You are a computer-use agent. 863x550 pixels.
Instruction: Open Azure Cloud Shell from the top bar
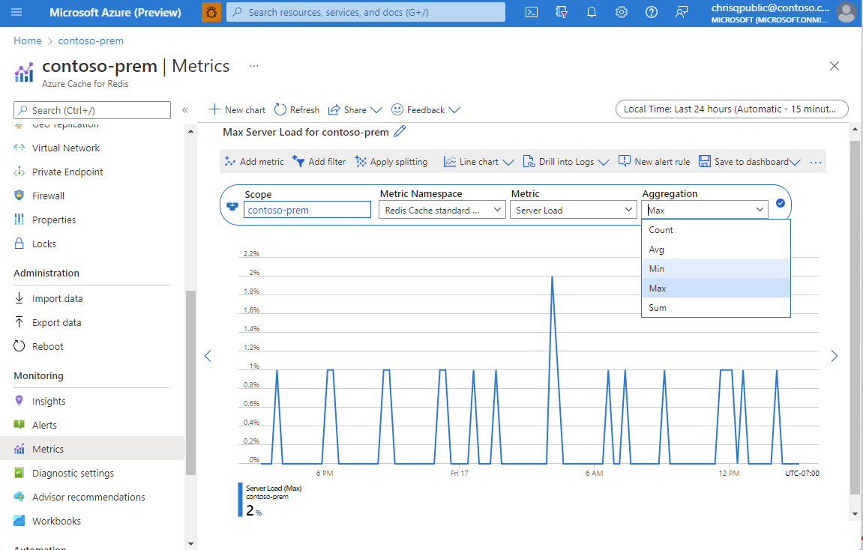532,12
